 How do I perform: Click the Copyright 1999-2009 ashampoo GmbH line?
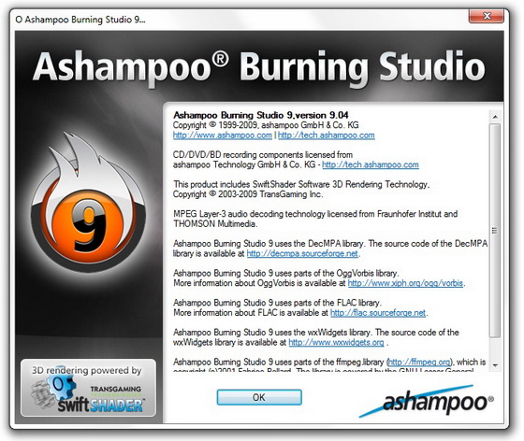(266, 125)
